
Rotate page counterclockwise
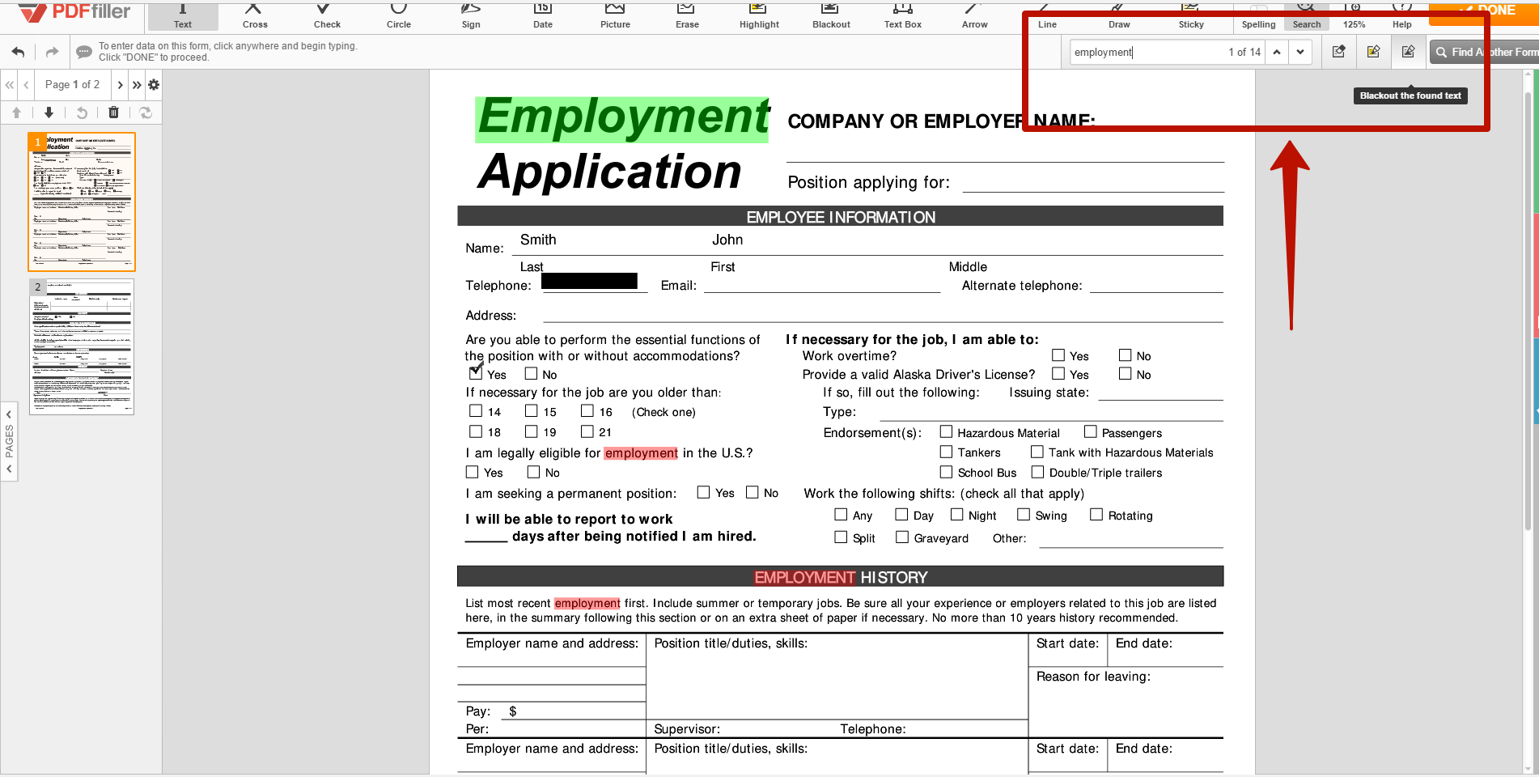tap(82, 113)
